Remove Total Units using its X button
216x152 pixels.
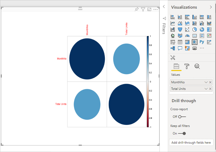click(210, 89)
